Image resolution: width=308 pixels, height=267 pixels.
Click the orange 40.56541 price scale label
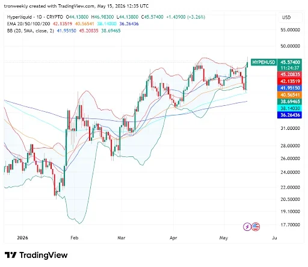(x=290, y=95)
